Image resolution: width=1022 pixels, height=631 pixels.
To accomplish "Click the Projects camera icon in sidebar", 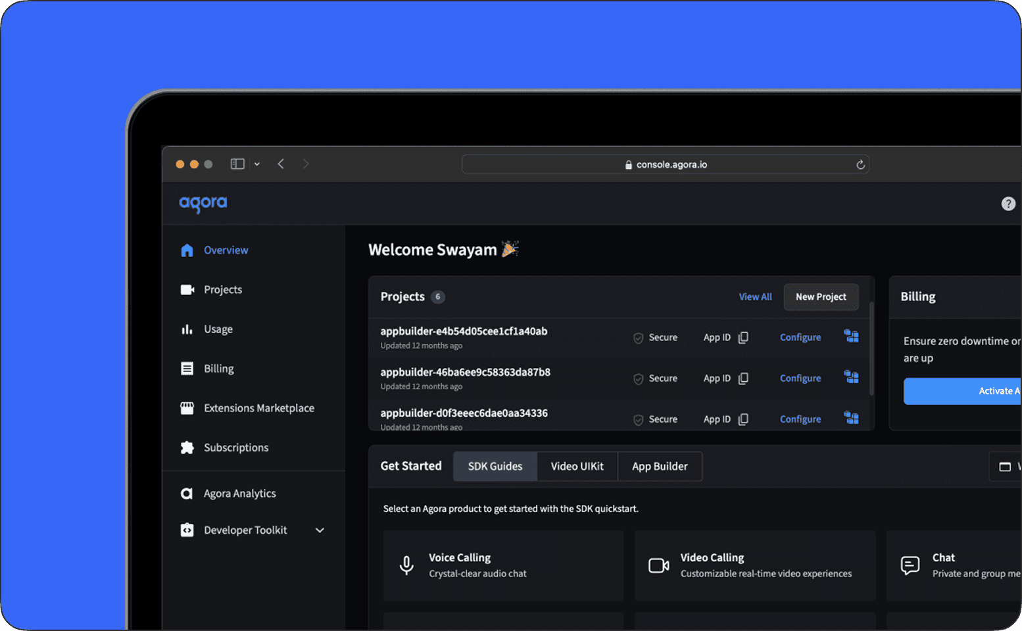I will 187,290.
